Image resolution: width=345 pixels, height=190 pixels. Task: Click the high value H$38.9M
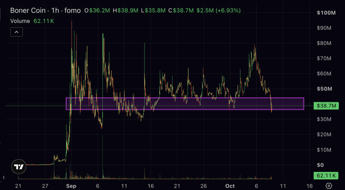[x=125, y=10]
